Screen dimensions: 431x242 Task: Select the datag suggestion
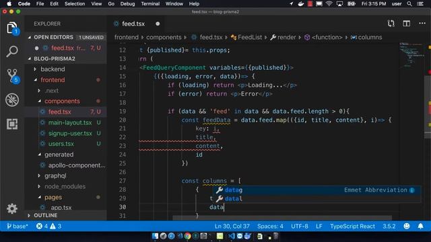tap(318, 190)
